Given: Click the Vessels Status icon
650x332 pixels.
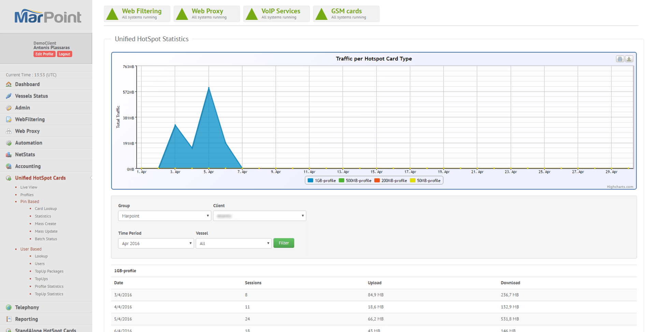Looking at the screenshot, I should pyautogui.click(x=9, y=96).
